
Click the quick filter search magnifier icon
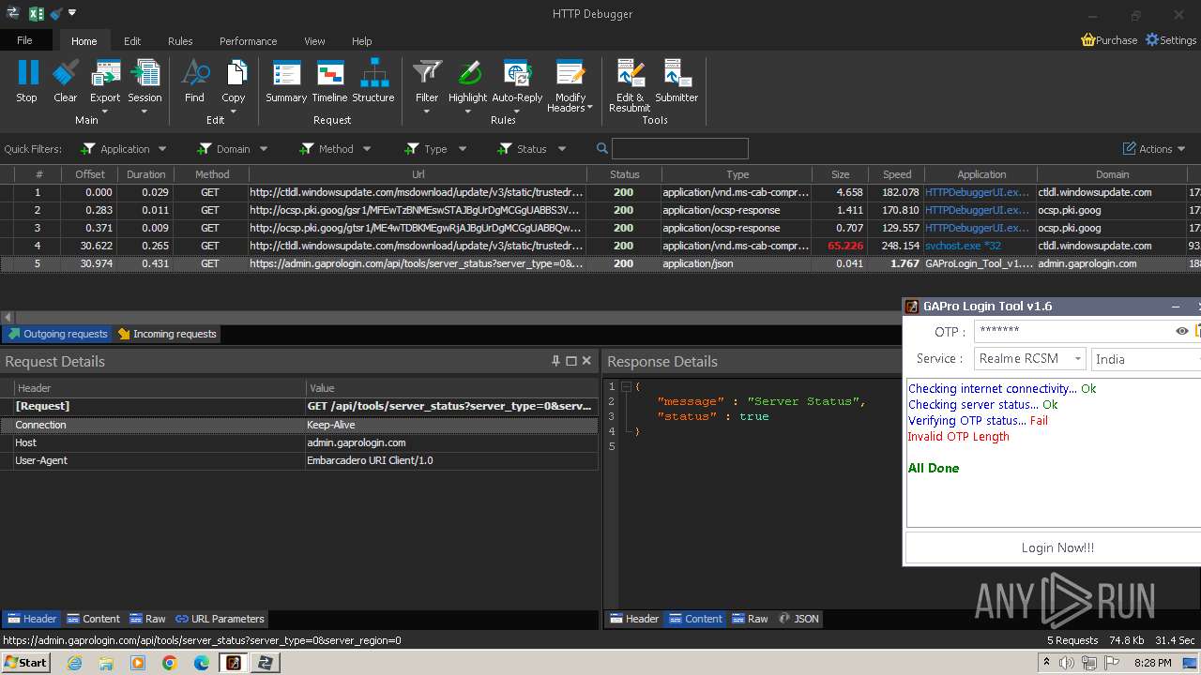pyautogui.click(x=602, y=148)
